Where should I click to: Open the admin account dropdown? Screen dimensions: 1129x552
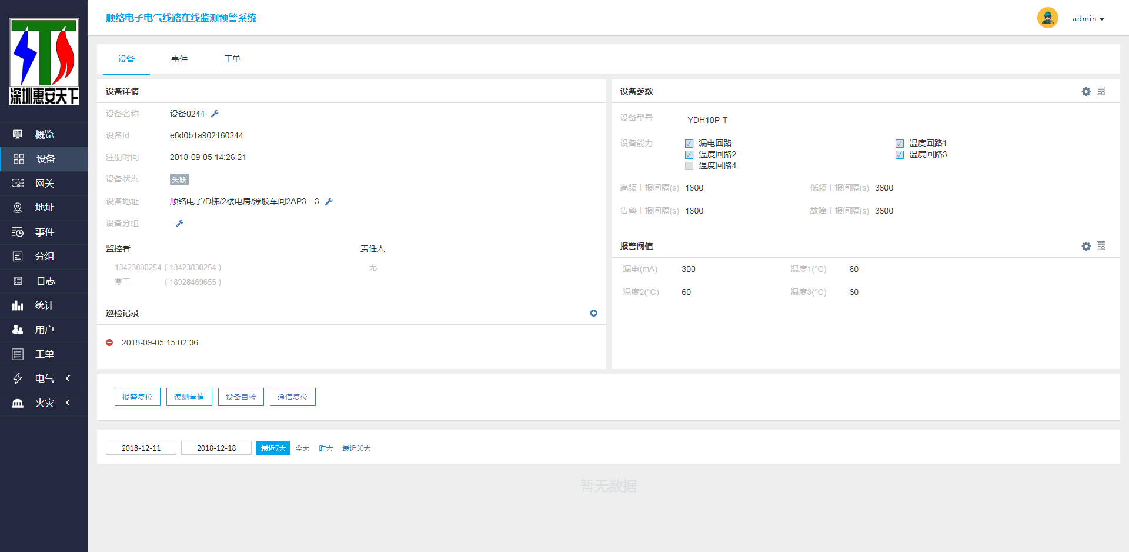pos(1088,19)
